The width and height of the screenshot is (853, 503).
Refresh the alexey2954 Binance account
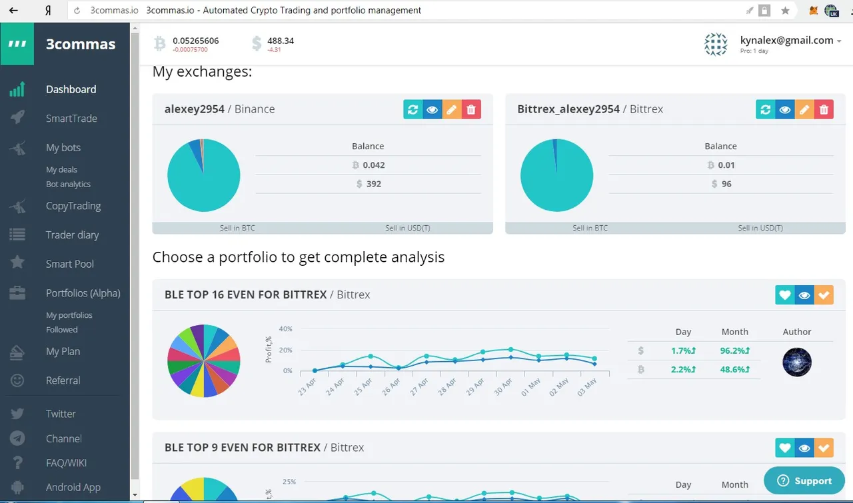(x=413, y=109)
